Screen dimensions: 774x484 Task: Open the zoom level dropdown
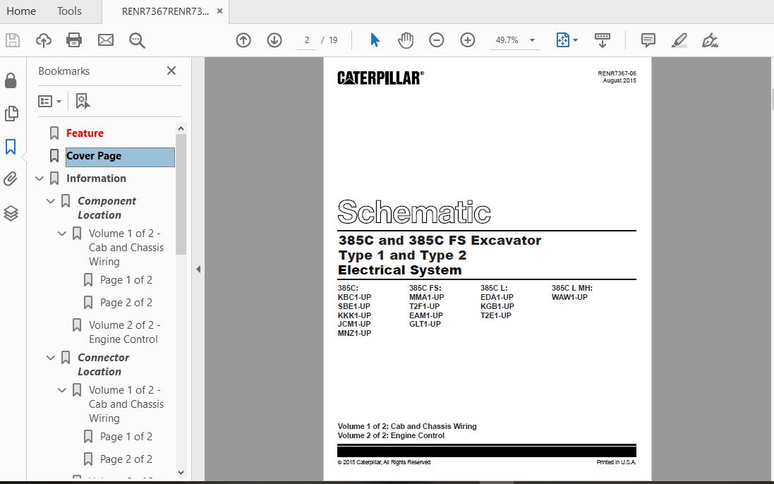click(x=532, y=40)
